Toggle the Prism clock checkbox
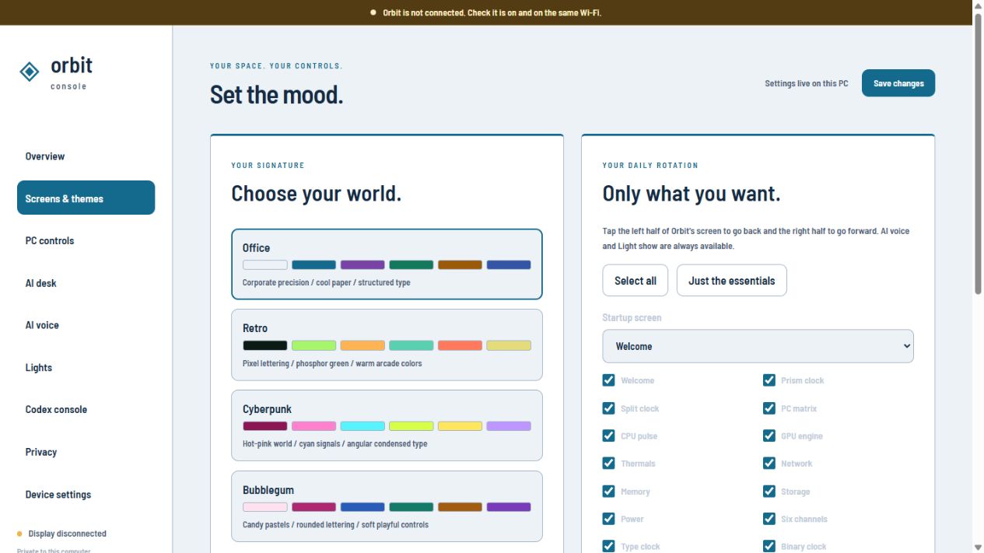 (x=769, y=380)
